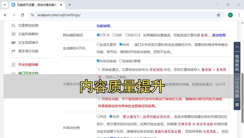Select 生成文章页 for static HTML
244x138 pixels.
coord(98,45)
